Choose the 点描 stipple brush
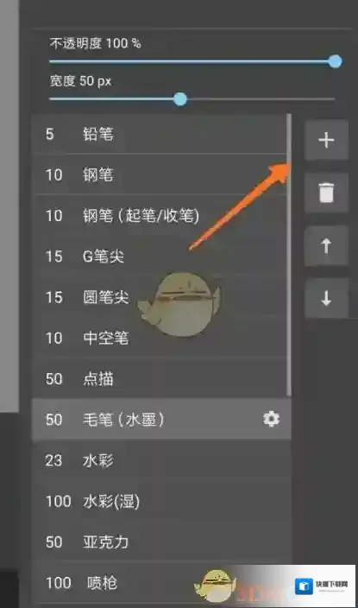Screen dimensions: 358x608 (x=160, y=379)
